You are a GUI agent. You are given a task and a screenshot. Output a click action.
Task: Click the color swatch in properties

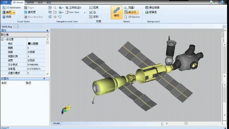29,43
